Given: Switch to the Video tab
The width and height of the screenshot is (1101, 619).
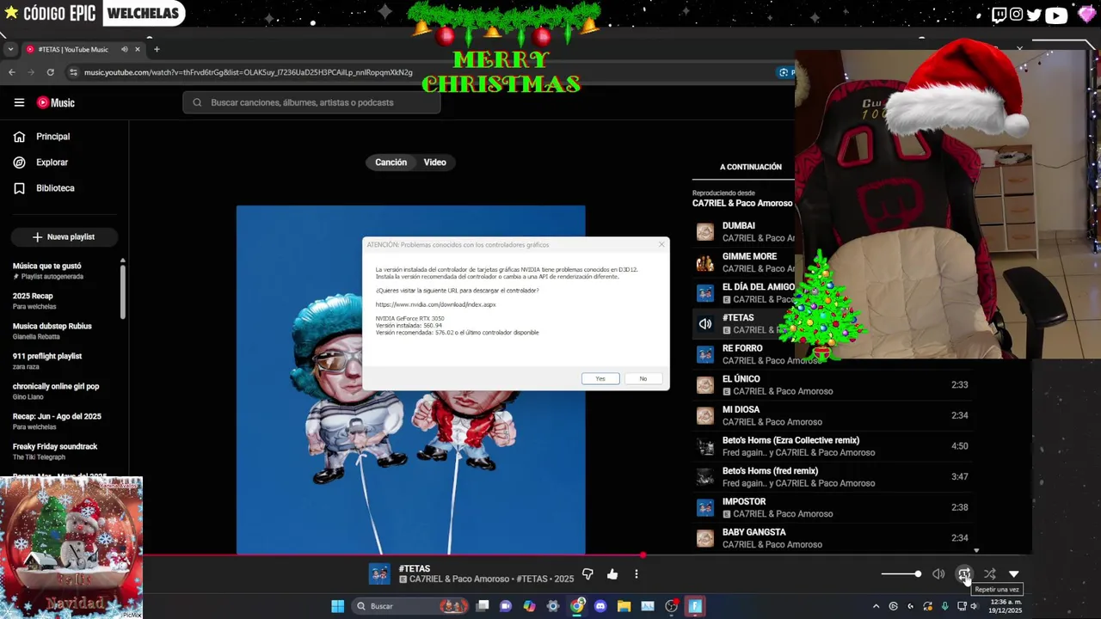Looking at the screenshot, I should [x=434, y=162].
